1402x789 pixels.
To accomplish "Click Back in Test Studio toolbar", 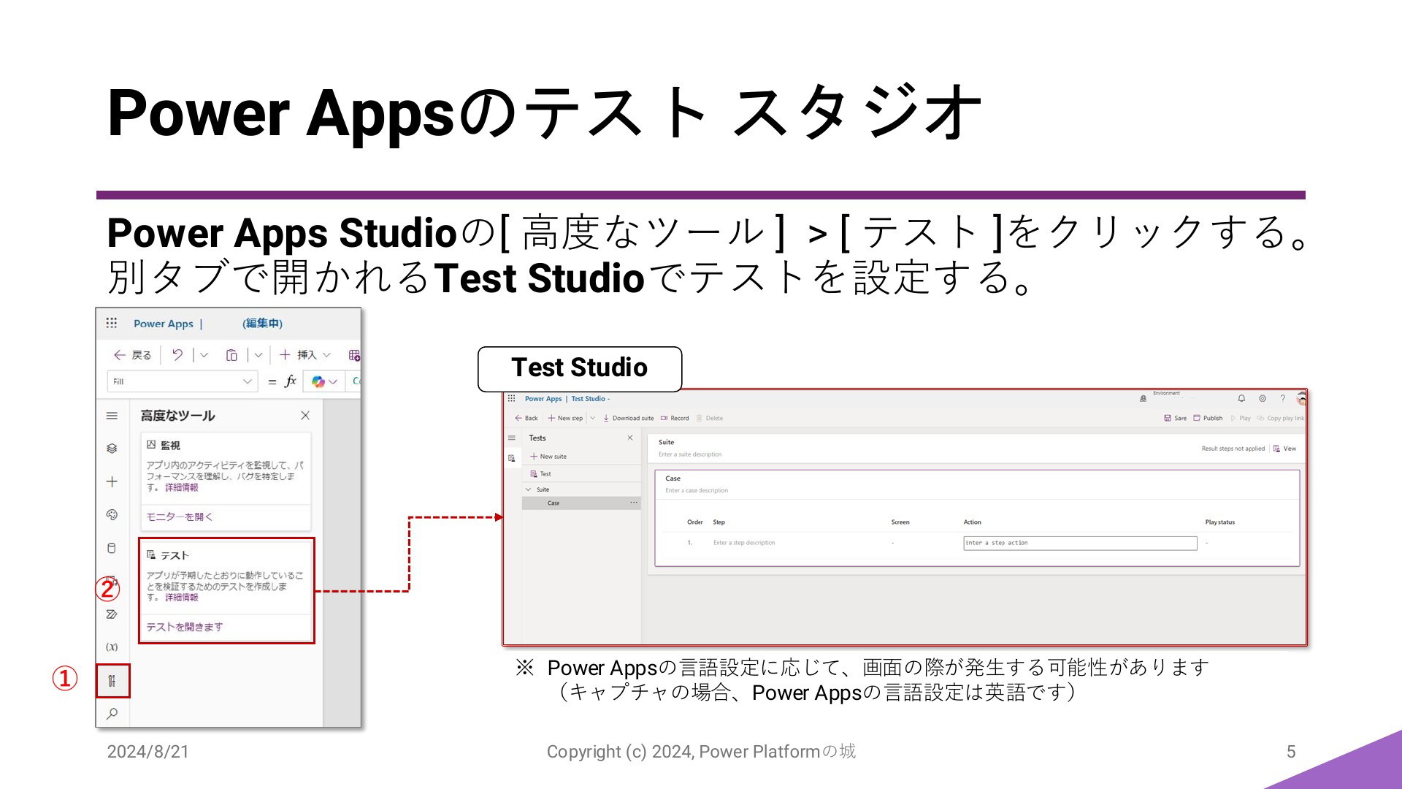I will tap(526, 419).
